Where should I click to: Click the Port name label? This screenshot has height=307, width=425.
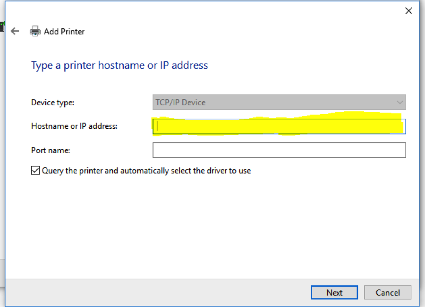[x=51, y=150]
